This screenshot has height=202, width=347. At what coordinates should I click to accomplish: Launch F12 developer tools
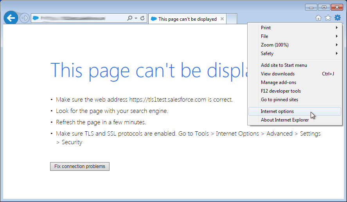pyautogui.click(x=281, y=91)
